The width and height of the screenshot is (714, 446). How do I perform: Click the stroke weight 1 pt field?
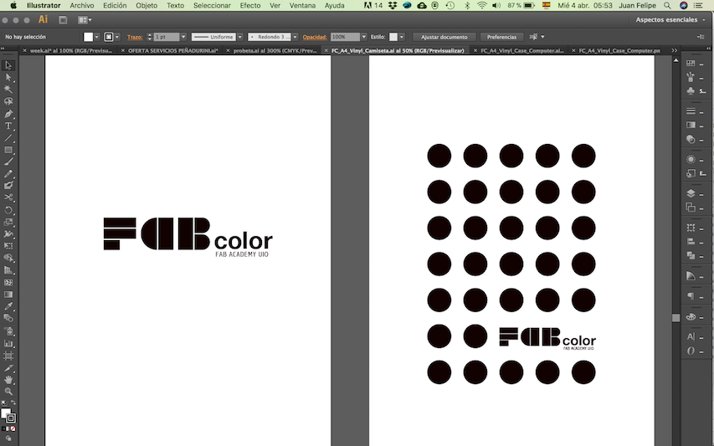[x=167, y=37]
